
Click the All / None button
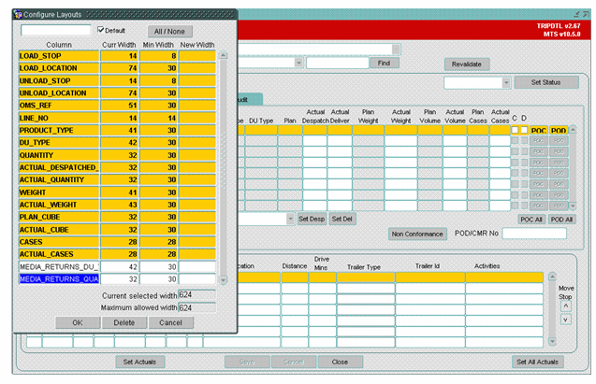click(x=169, y=32)
